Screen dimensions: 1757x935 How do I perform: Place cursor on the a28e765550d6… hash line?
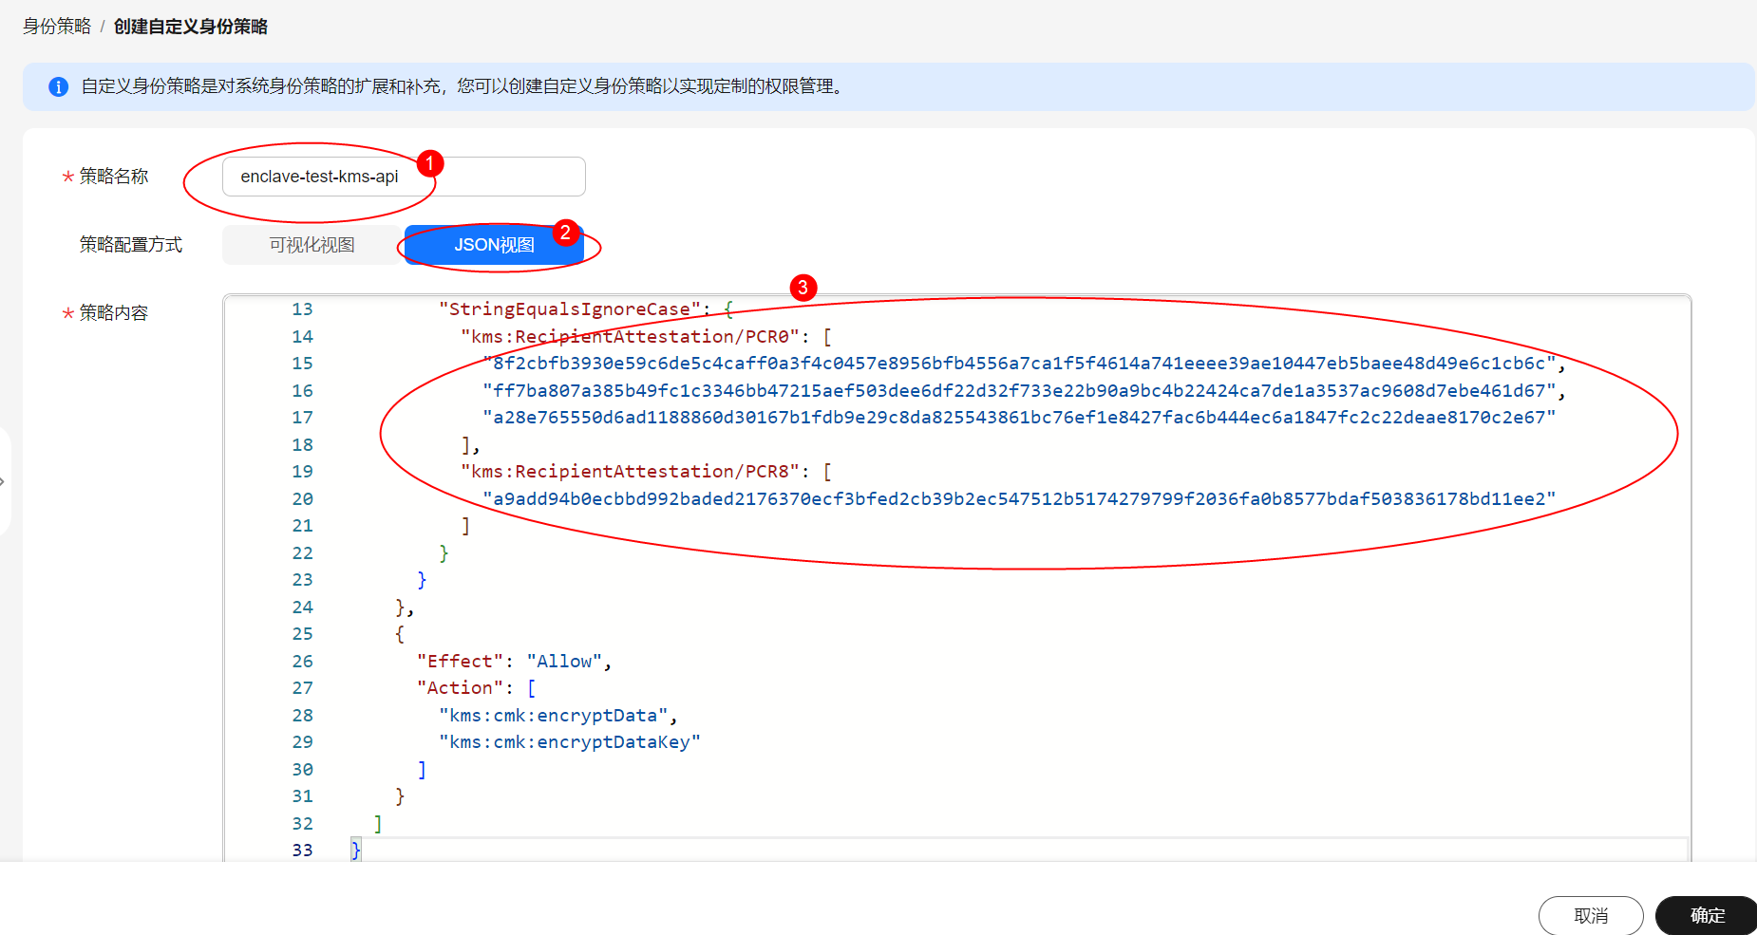pos(1019,418)
